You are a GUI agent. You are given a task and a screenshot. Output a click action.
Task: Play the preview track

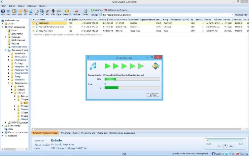click(225, 146)
